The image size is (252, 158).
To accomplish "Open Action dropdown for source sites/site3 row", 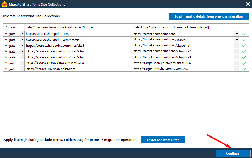I will (22, 57).
